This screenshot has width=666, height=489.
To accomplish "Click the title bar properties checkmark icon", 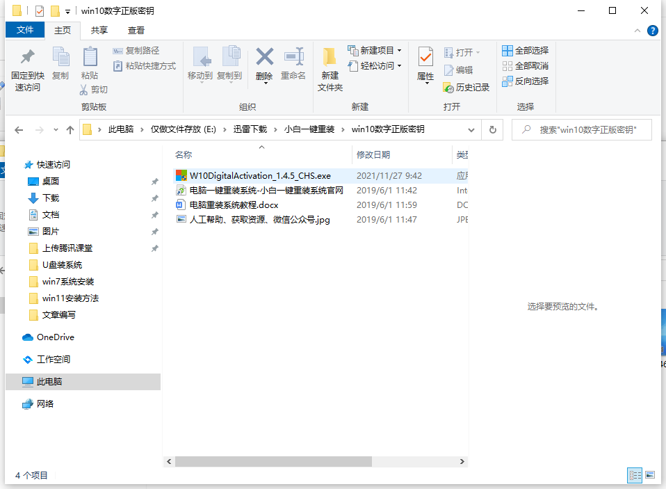I will pos(40,10).
